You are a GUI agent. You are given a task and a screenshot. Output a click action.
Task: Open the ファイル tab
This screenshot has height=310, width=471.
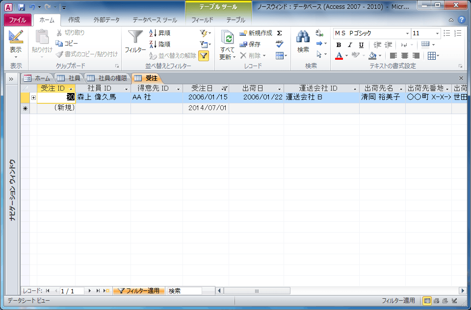click(x=18, y=20)
